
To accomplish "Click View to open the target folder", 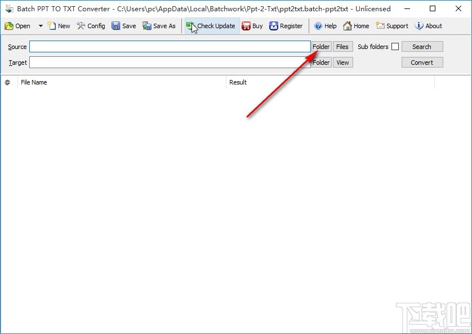I will pos(342,62).
